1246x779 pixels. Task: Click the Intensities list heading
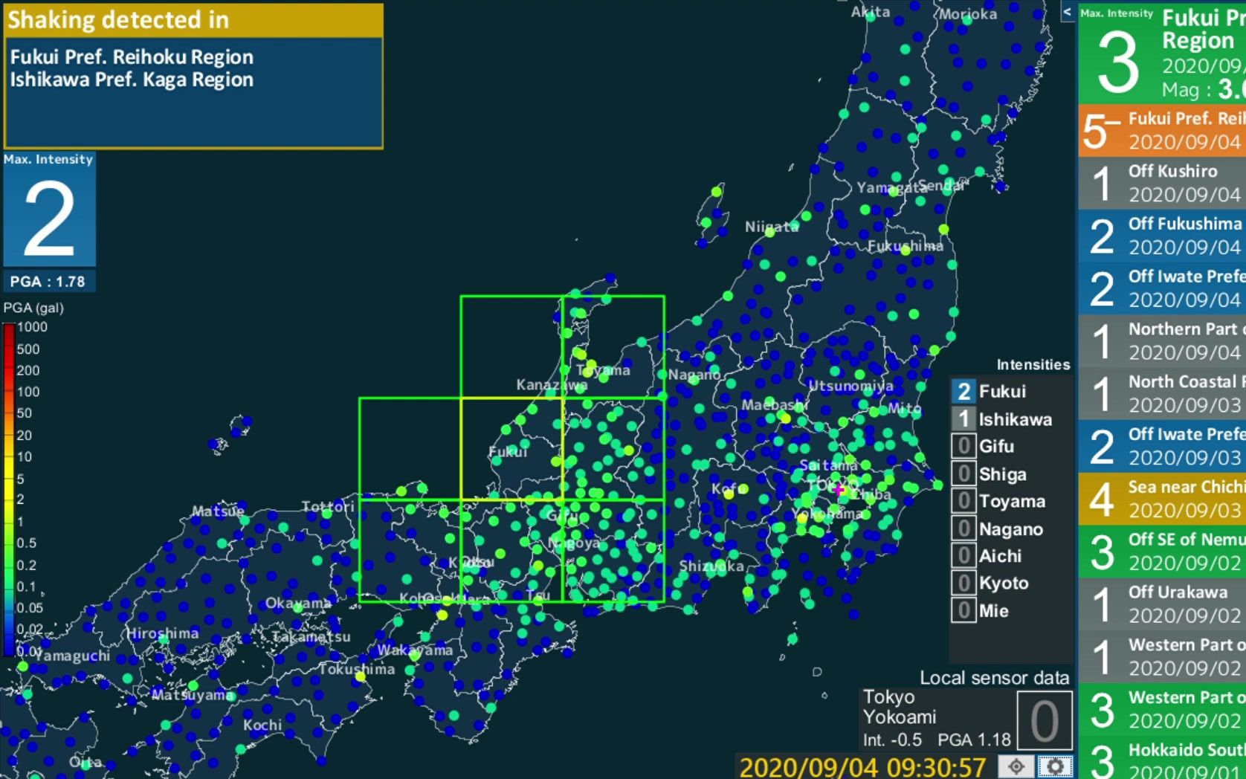(x=1033, y=364)
